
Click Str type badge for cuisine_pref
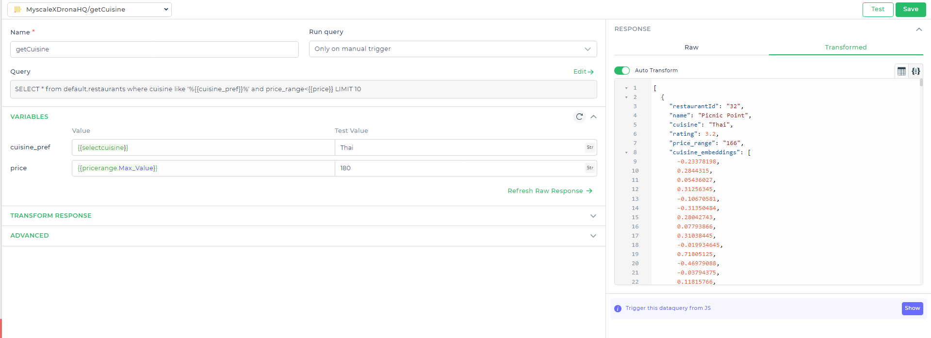point(589,147)
